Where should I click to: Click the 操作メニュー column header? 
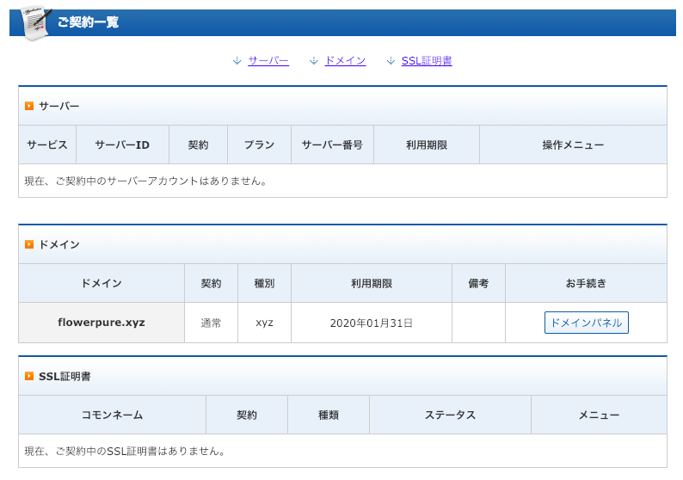pos(573,145)
